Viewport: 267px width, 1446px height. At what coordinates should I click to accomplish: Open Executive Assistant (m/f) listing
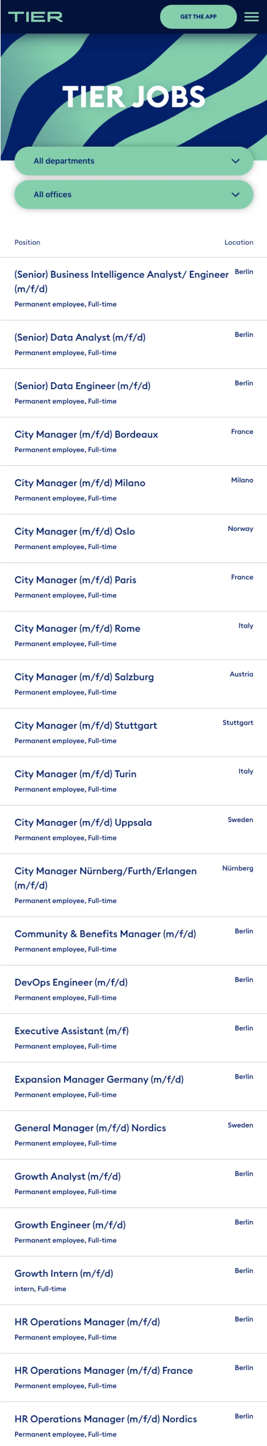point(71,1031)
